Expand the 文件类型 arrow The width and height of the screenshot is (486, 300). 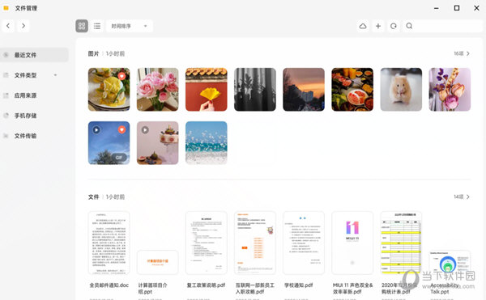(x=55, y=75)
